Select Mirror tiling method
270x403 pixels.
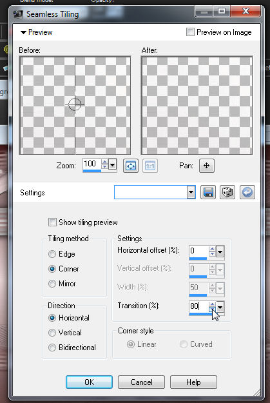point(52,284)
